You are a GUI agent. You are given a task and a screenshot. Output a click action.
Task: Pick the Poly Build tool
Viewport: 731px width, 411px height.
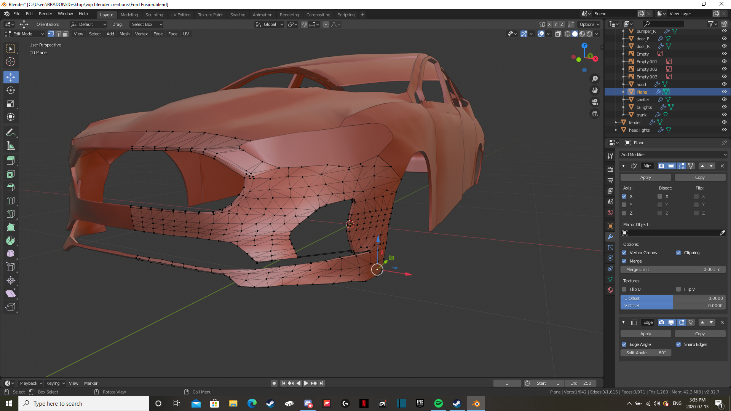coord(11,227)
